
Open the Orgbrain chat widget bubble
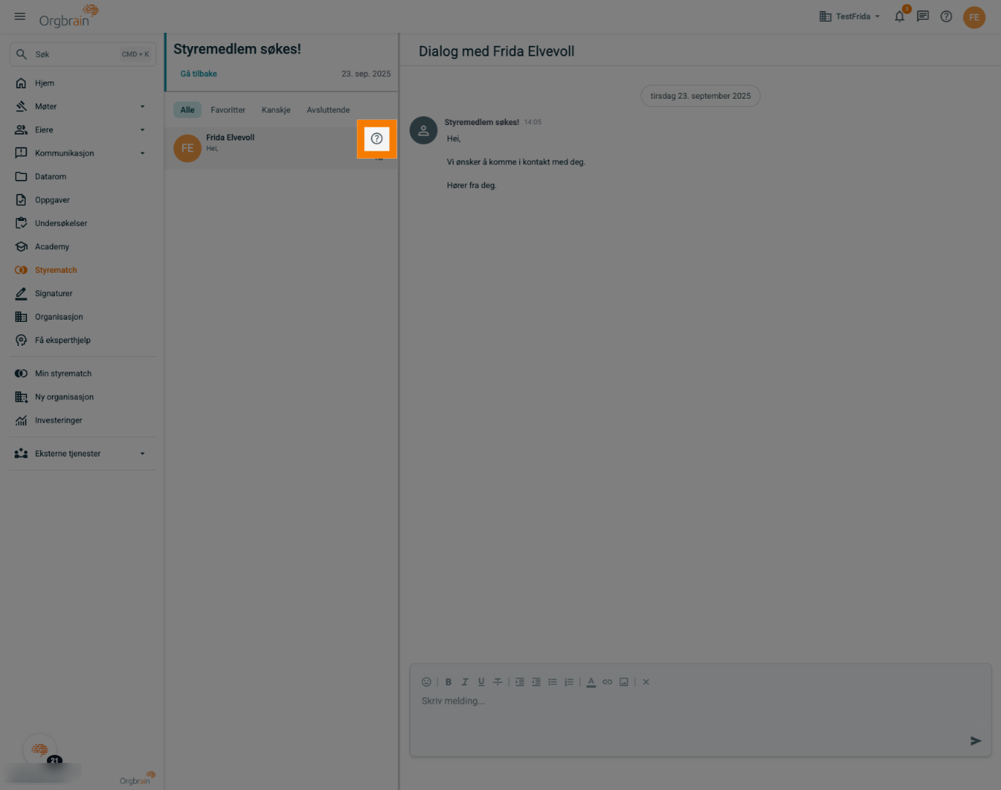click(40, 750)
